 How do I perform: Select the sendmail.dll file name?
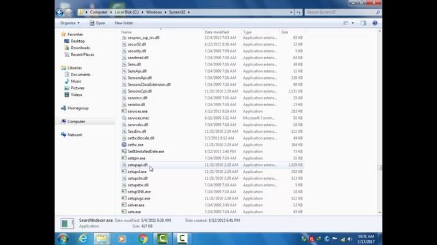[138, 57]
